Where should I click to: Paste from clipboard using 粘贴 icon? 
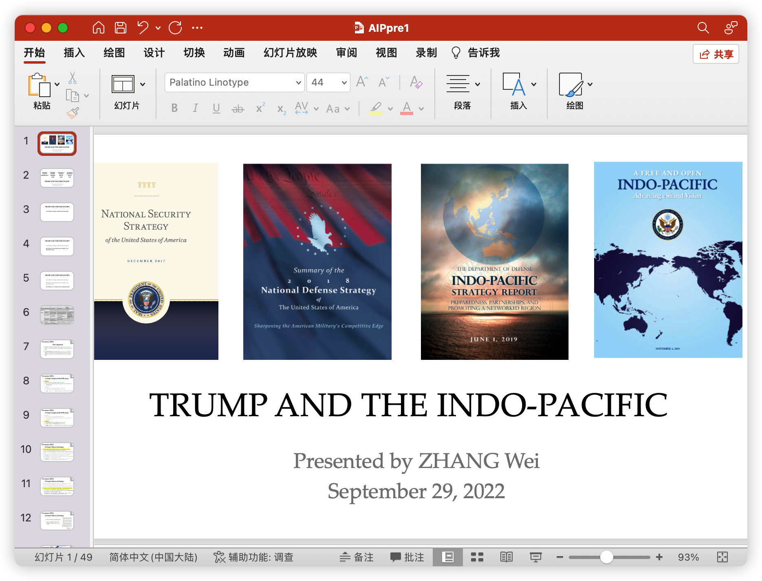39,85
